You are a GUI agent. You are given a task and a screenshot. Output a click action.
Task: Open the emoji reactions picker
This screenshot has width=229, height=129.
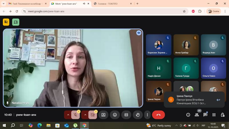[x=115, y=115]
